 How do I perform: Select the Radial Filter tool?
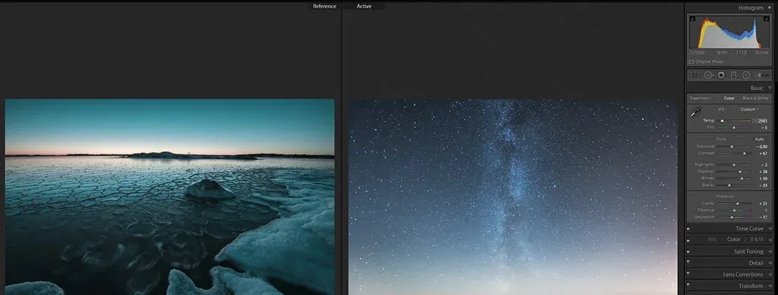tap(746, 75)
